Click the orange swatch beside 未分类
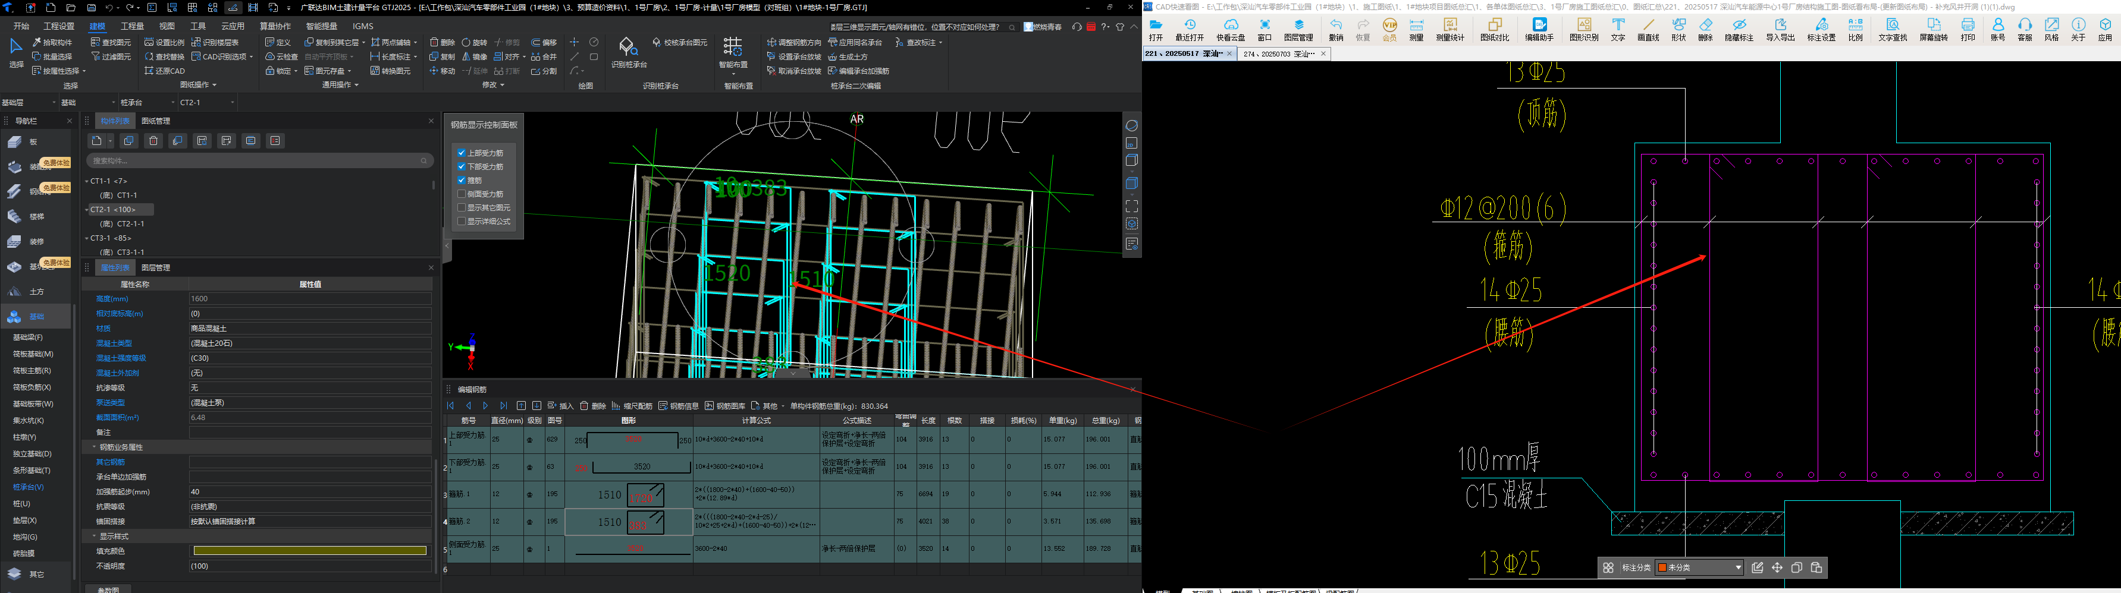Screen dimensions: 2121x593 [x=1662, y=567]
